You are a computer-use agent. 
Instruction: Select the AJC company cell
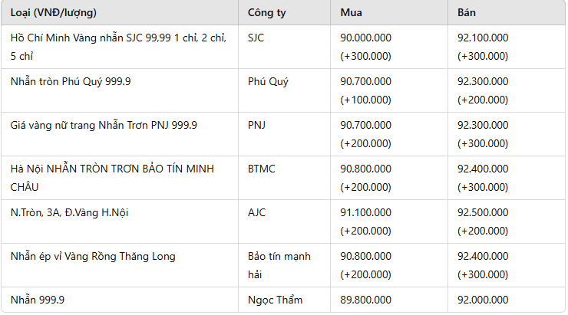coord(257,212)
